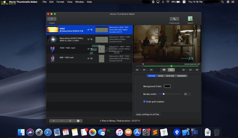Viewport: 238px width, 138px height.
Task: Click the Import plus button in the toolbar
Action: (52, 19)
